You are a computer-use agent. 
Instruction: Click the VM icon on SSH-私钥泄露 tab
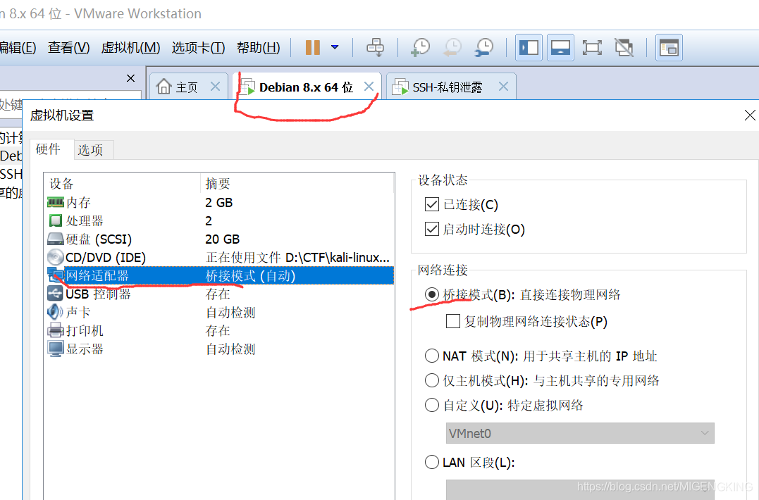400,87
